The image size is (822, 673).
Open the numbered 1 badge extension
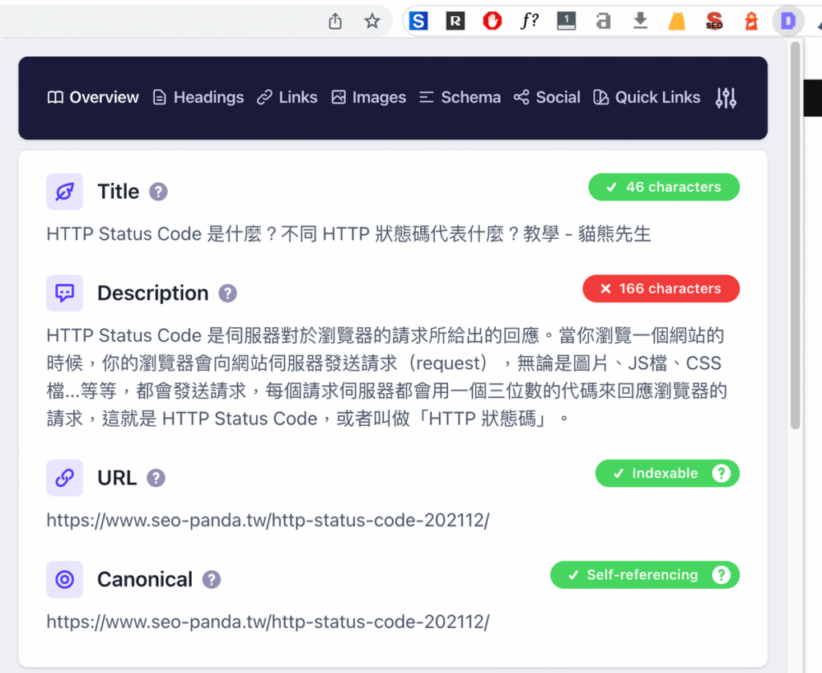566,21
